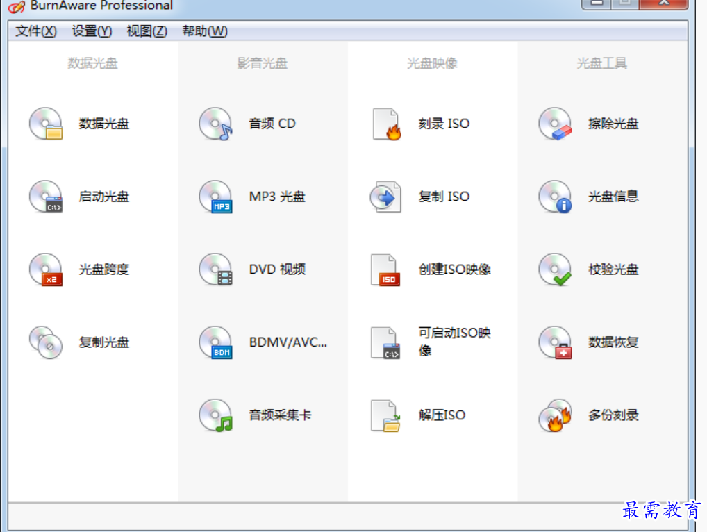Click the 复制光盘 double-disc icon
This screenshot has height=532, width=707.
point(46,342)
